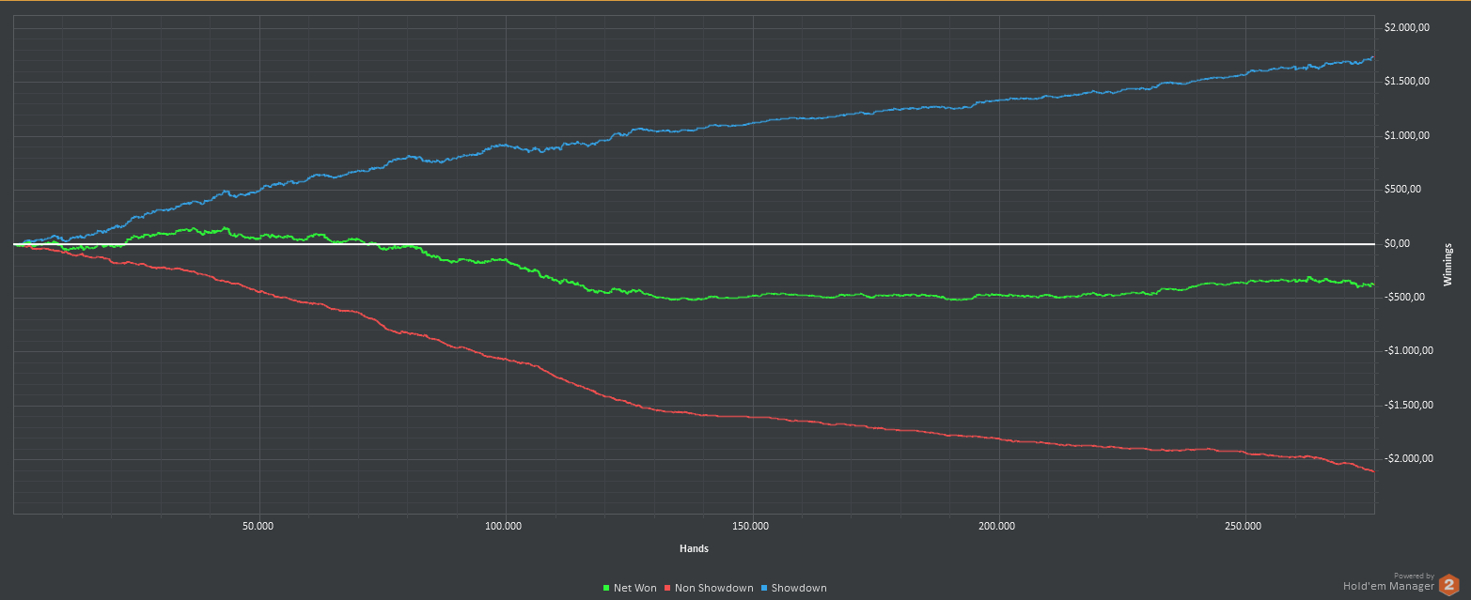The width and height of the screenshot is (1471, 600).
Task: Click the Hands axis title
Action: point(694,548)
